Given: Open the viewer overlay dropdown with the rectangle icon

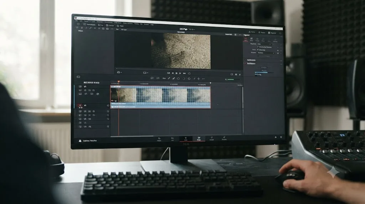Looking at the screenshot, I should click(x=145, y=73).
